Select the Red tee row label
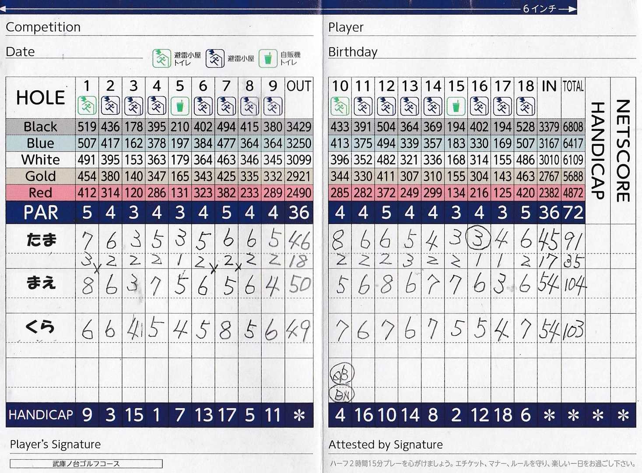The image size is (642, 473). coord(40,193)
